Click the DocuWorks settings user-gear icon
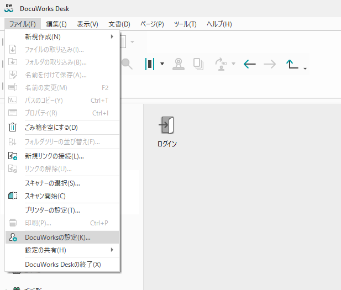Viewport: 341px width, 290px height. [x=13, y=238]
